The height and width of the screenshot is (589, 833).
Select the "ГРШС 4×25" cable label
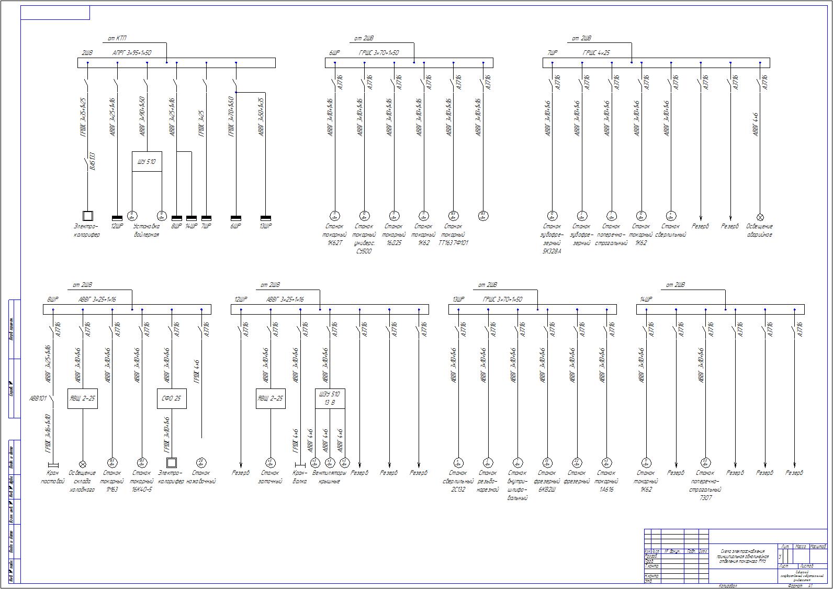(x=596, y=53)
